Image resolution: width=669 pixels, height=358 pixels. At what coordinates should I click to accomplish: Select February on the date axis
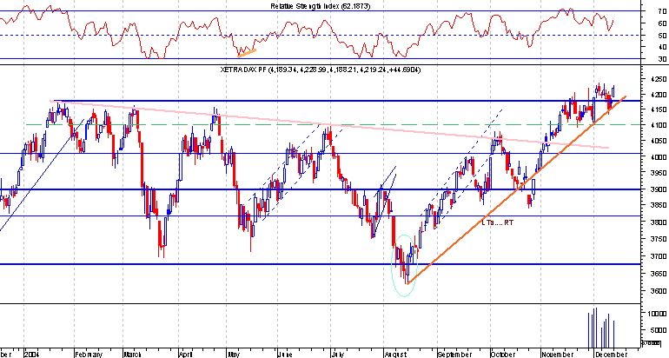point(89,355)
